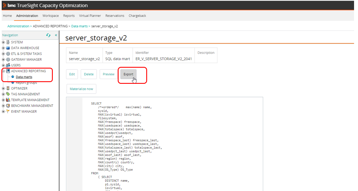Click the DATA WAREHOUSE database icon
358x191 pixels.
coord(8,48)
